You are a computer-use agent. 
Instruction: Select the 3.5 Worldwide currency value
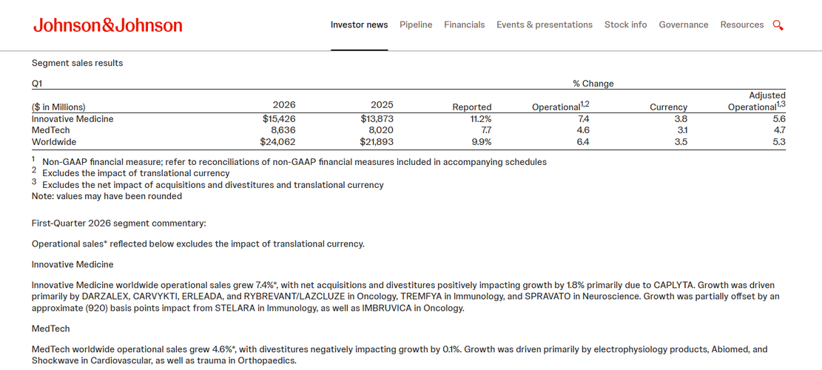tap(681, 141)
